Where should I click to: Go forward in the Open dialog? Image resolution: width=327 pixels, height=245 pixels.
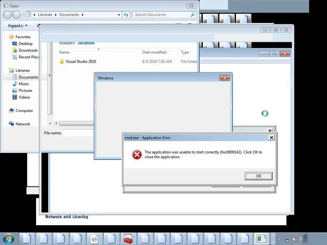[x=16, y=15]
